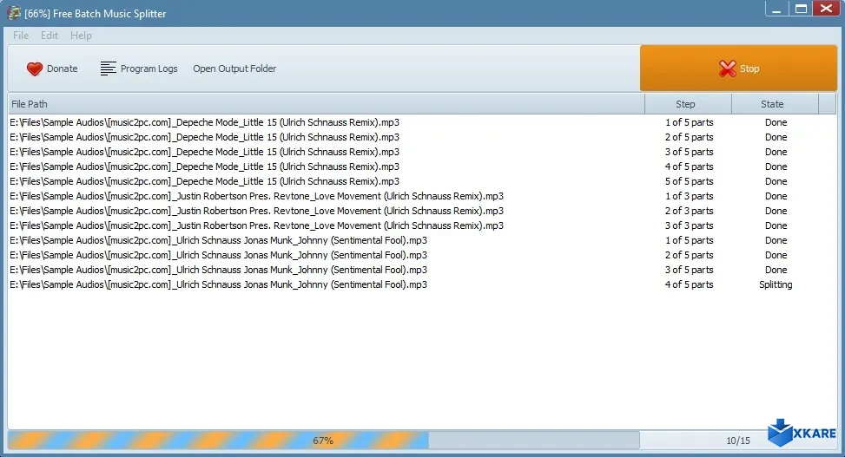Select Johnny Sentimental Fool row currently Splitting
This screenshot has height=457, width=845.
tap(422, 284)
